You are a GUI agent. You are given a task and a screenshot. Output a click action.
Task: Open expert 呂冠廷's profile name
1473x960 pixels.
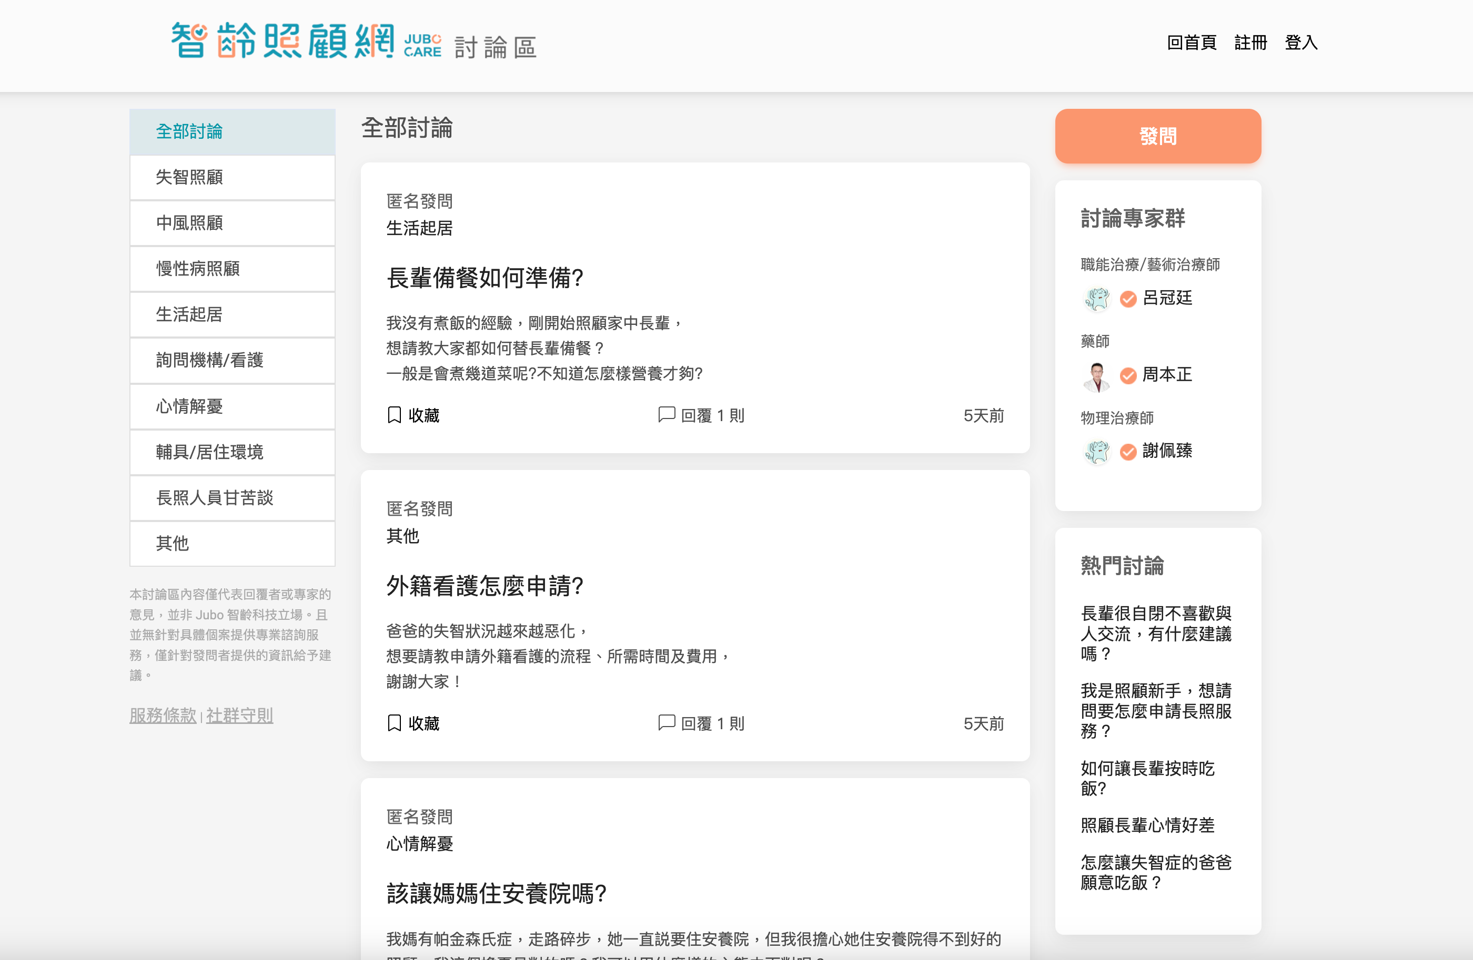pyautogui.click(x=1167, y=298)
